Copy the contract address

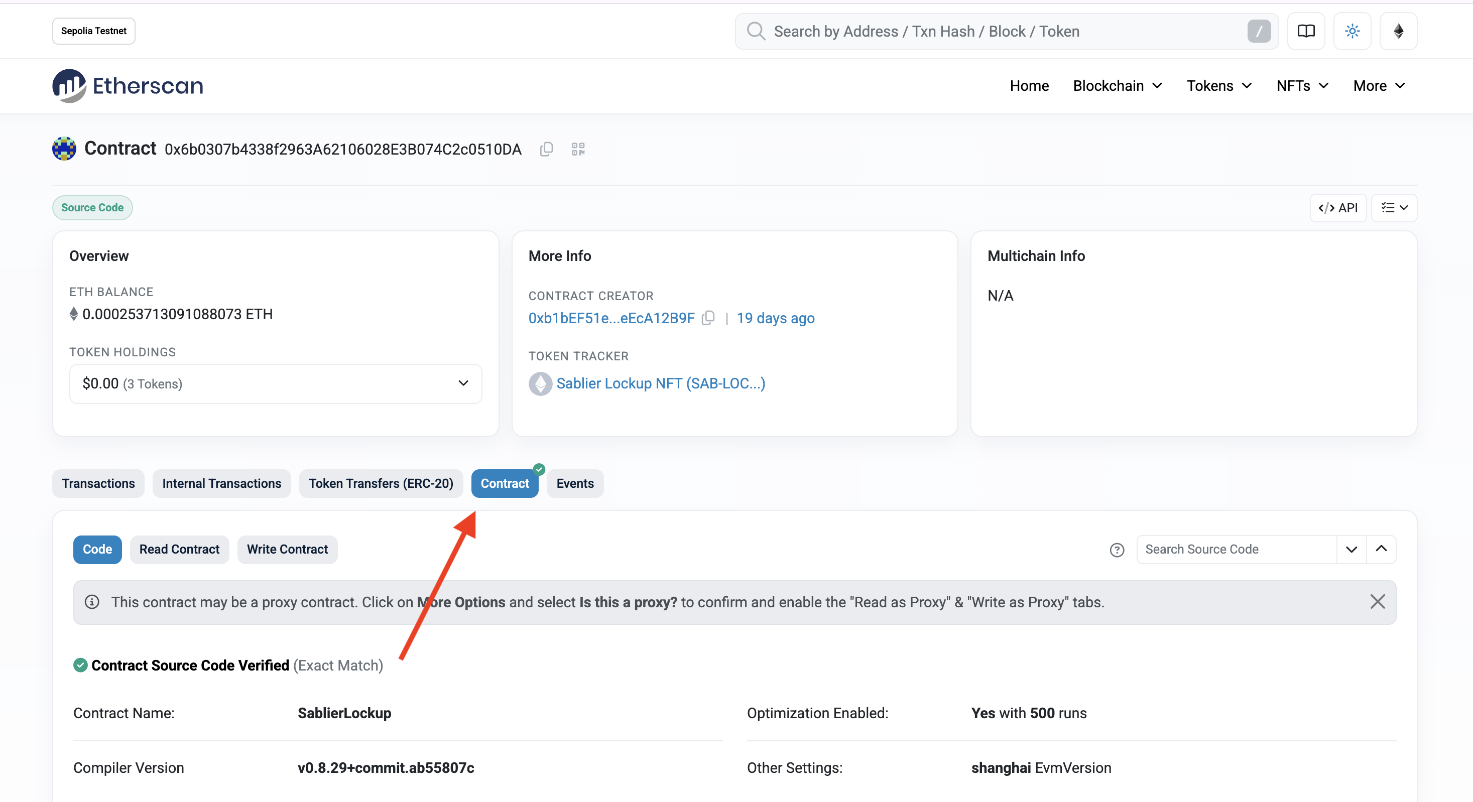point(546,149)
